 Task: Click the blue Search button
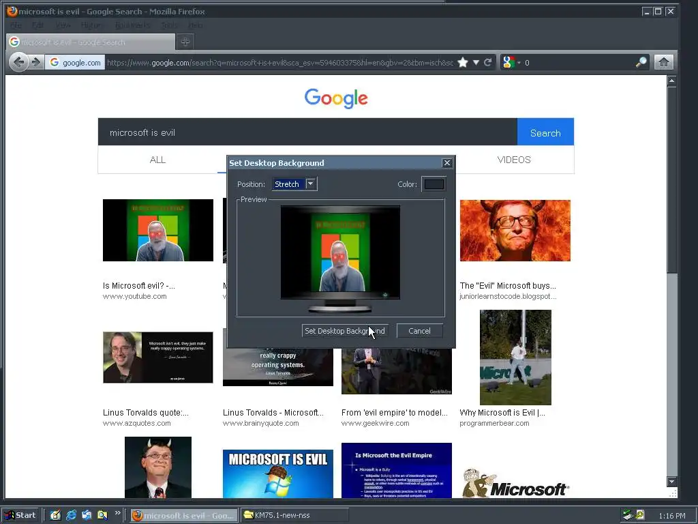click(x=545, y=132)
